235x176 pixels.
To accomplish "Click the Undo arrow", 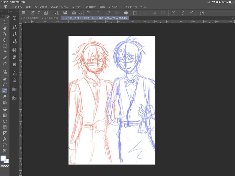I will (89, 13).
